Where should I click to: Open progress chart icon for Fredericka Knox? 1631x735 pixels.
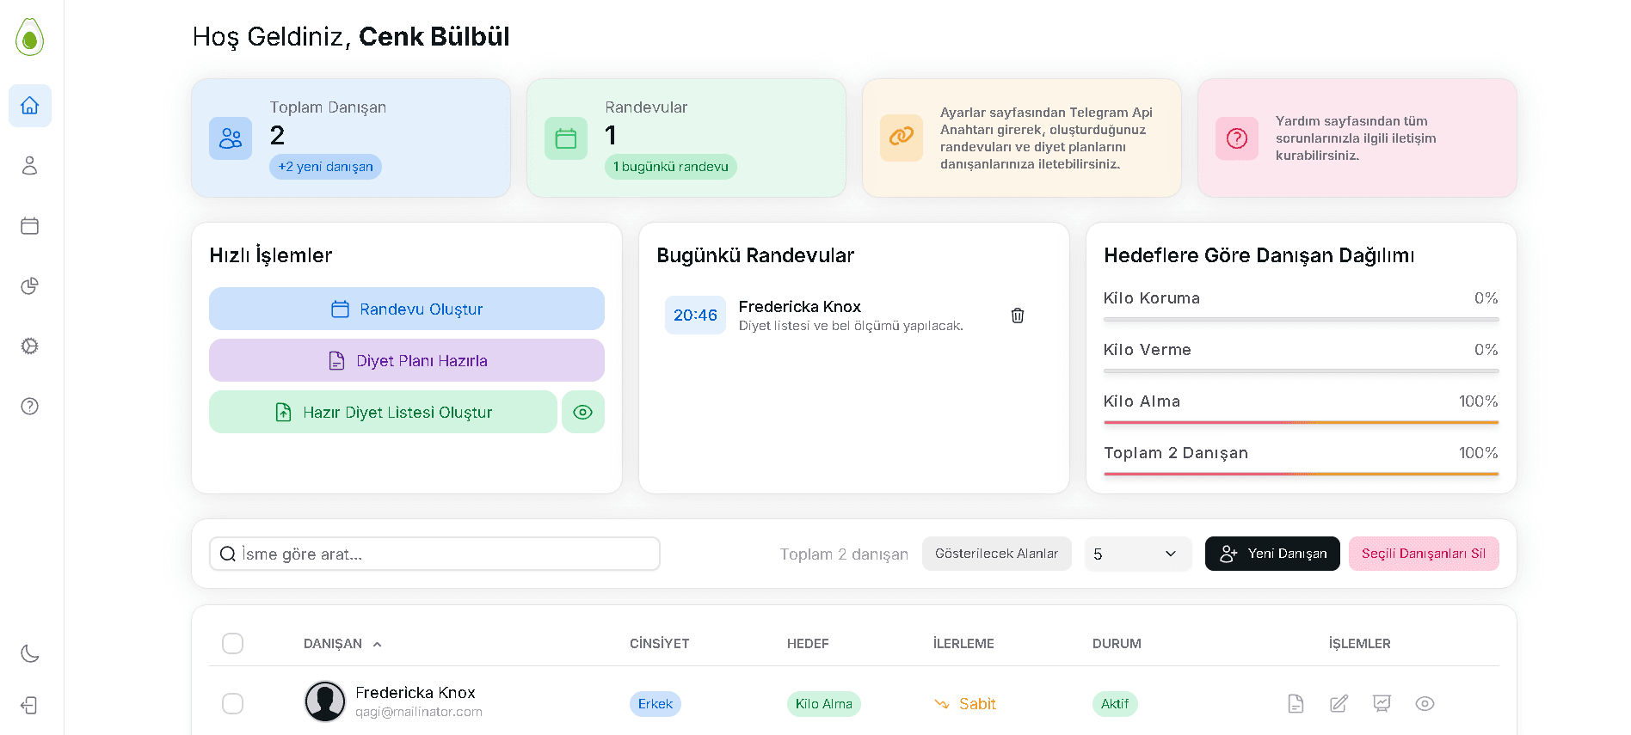[1382, 703]
